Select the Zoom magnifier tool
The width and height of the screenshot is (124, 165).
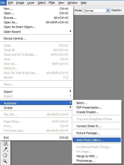pos(5,161)
